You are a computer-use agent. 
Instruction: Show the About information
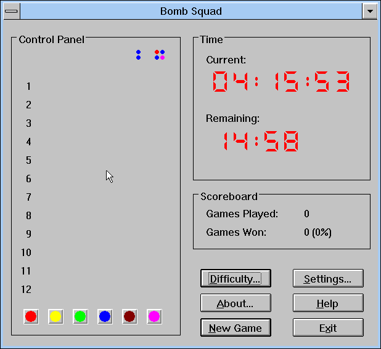point(236,303)
